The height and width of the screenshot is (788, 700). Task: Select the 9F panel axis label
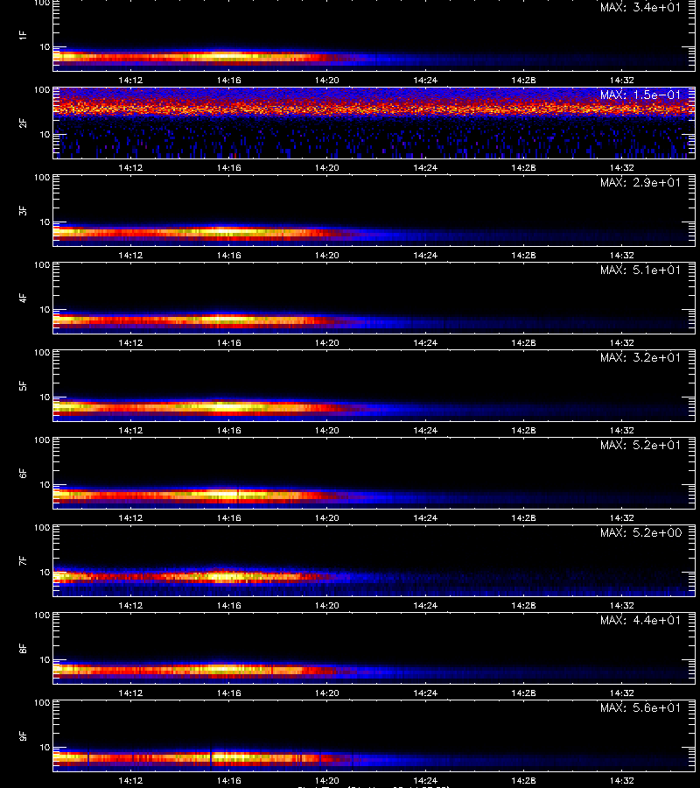pos(23,735)
